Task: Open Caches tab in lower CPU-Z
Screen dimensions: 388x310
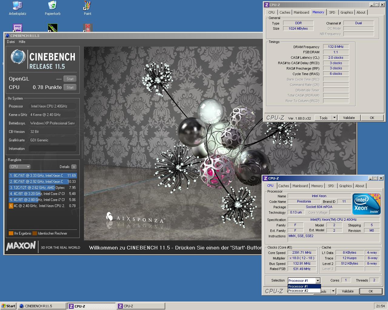Action: tap(283, 186)
